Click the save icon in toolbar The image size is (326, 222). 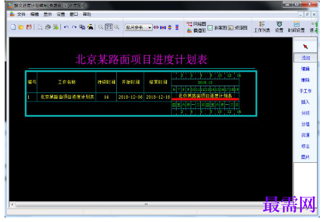pos(29,27)
